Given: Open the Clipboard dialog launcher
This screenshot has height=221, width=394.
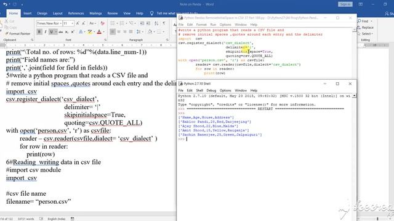Looking at the screenshot, I should point(32,40).
